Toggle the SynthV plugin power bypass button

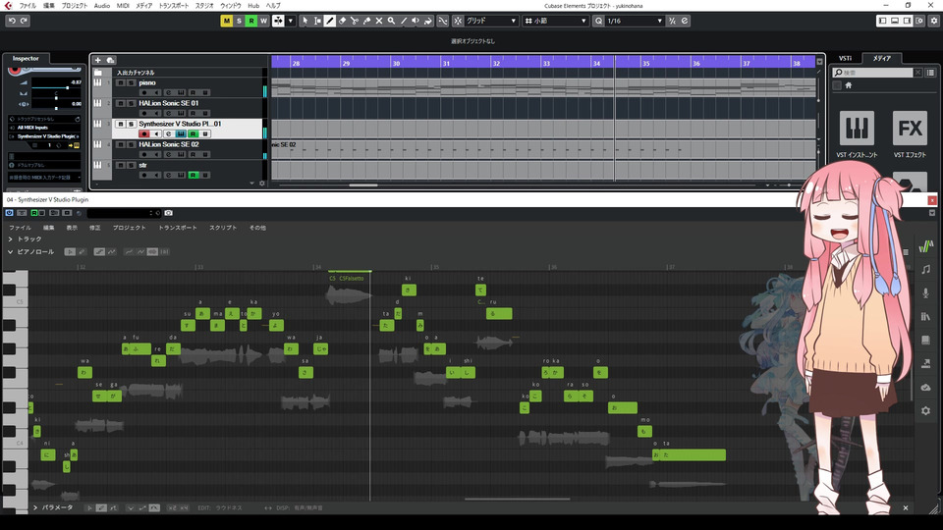[x=9, y=213]
